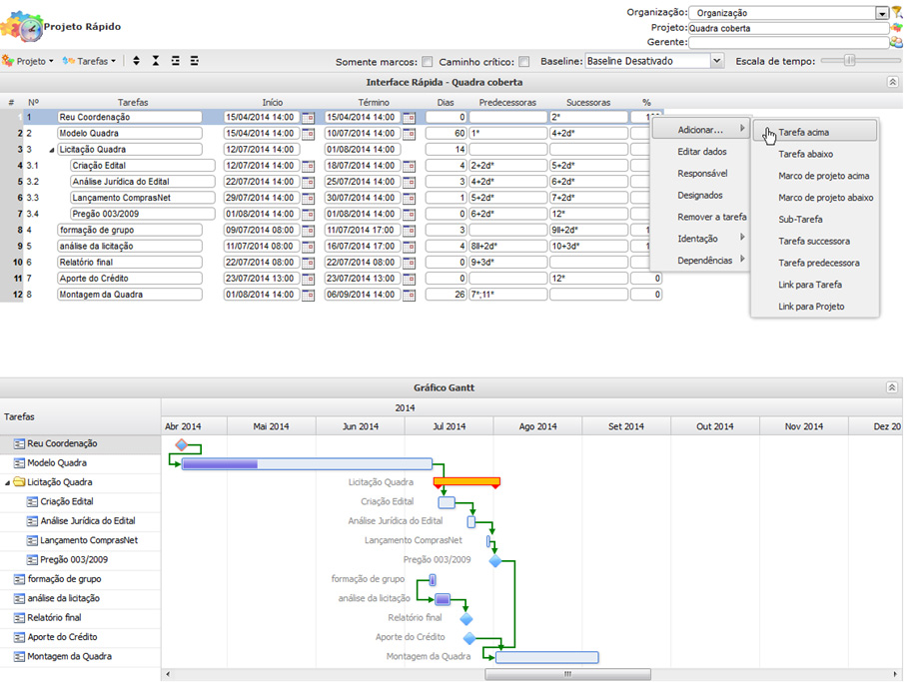
Task: Select Marco de projeto abaixo
Action: click(x=814, y=198)
